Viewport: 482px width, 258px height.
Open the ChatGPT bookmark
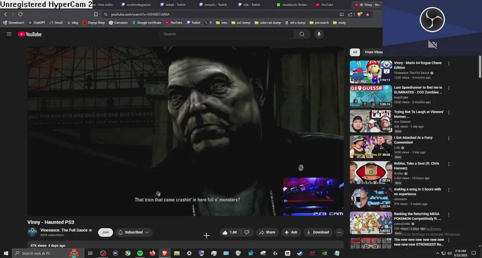[37, 23]
